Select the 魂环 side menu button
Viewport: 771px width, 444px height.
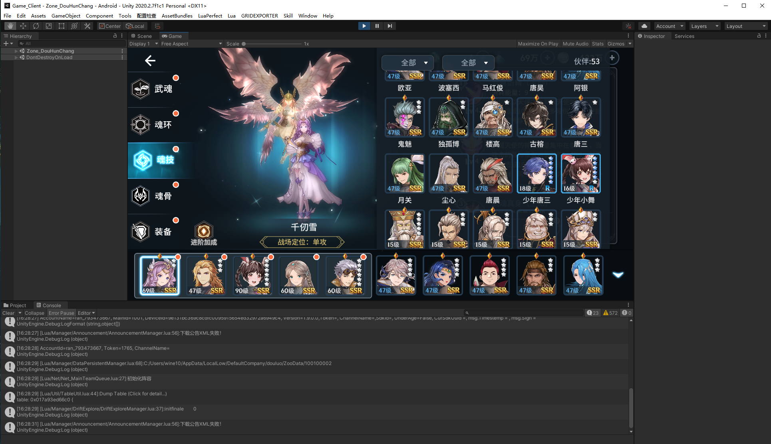coord(156,125)
